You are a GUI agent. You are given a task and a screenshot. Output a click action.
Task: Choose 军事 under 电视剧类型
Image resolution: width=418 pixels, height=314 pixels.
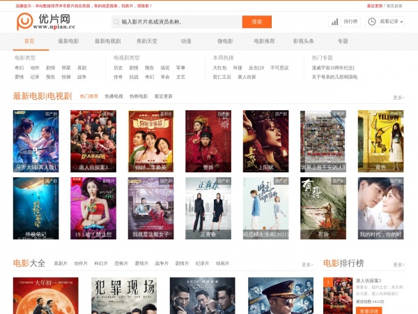[x=180, y=68]
